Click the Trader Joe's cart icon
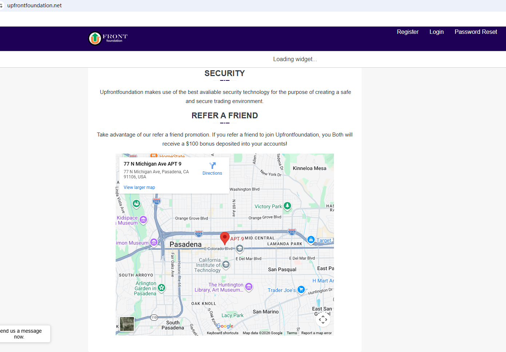Viewport: 506px width, 352px height. click(x=301, y=290)
